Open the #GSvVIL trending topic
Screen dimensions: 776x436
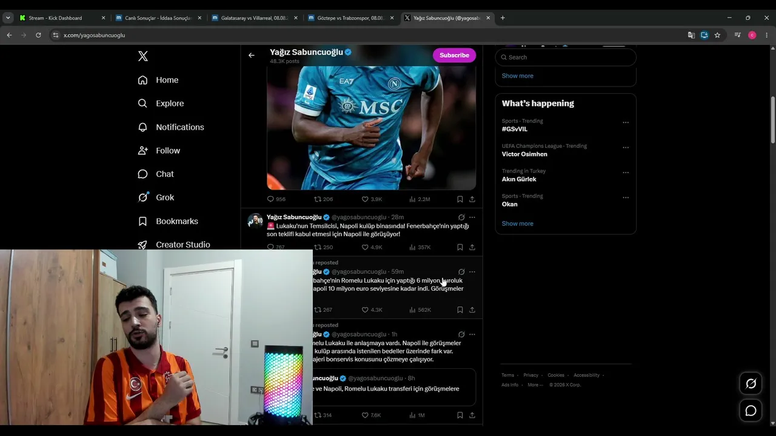pyautogui.click(x=515, y=129)
